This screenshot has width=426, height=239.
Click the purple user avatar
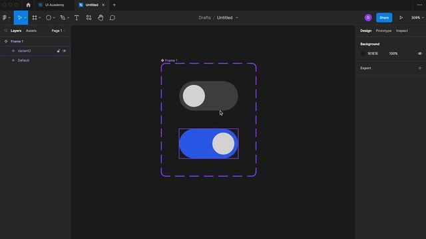(x=368, y=18)
